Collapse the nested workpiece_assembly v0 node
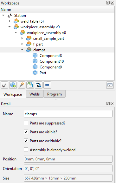 pos(16,32)
